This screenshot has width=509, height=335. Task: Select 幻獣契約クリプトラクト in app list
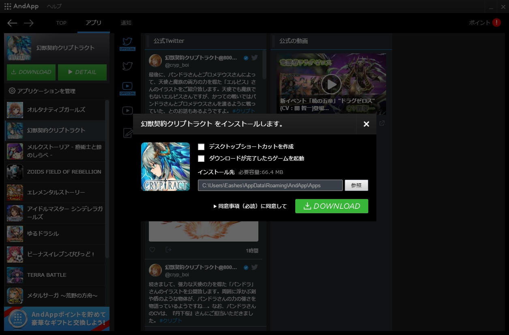(55, 130)
